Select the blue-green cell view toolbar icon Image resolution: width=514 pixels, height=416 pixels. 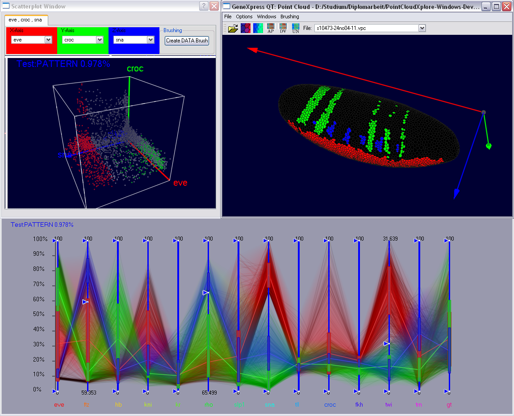coord(258,28)
